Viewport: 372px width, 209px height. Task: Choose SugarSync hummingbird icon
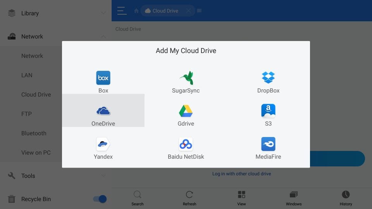click(x=187, y=78)
